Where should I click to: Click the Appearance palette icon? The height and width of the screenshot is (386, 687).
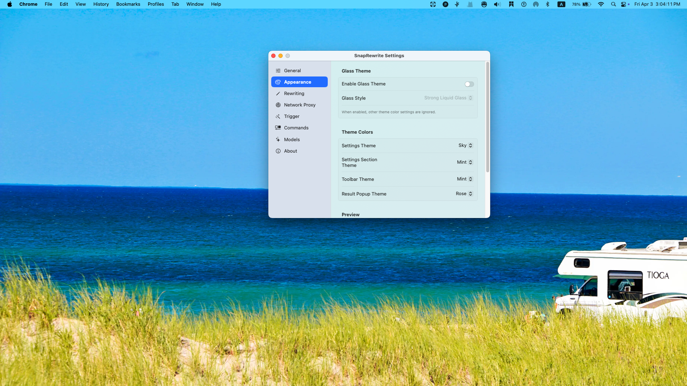click(278, 82)
